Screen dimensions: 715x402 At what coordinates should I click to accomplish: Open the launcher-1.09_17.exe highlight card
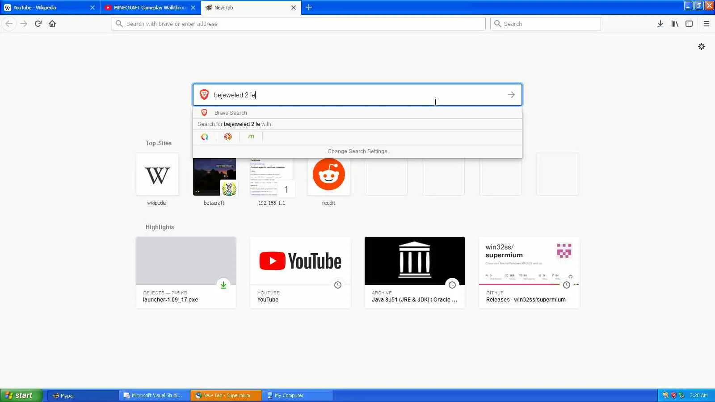coord(186,272)
